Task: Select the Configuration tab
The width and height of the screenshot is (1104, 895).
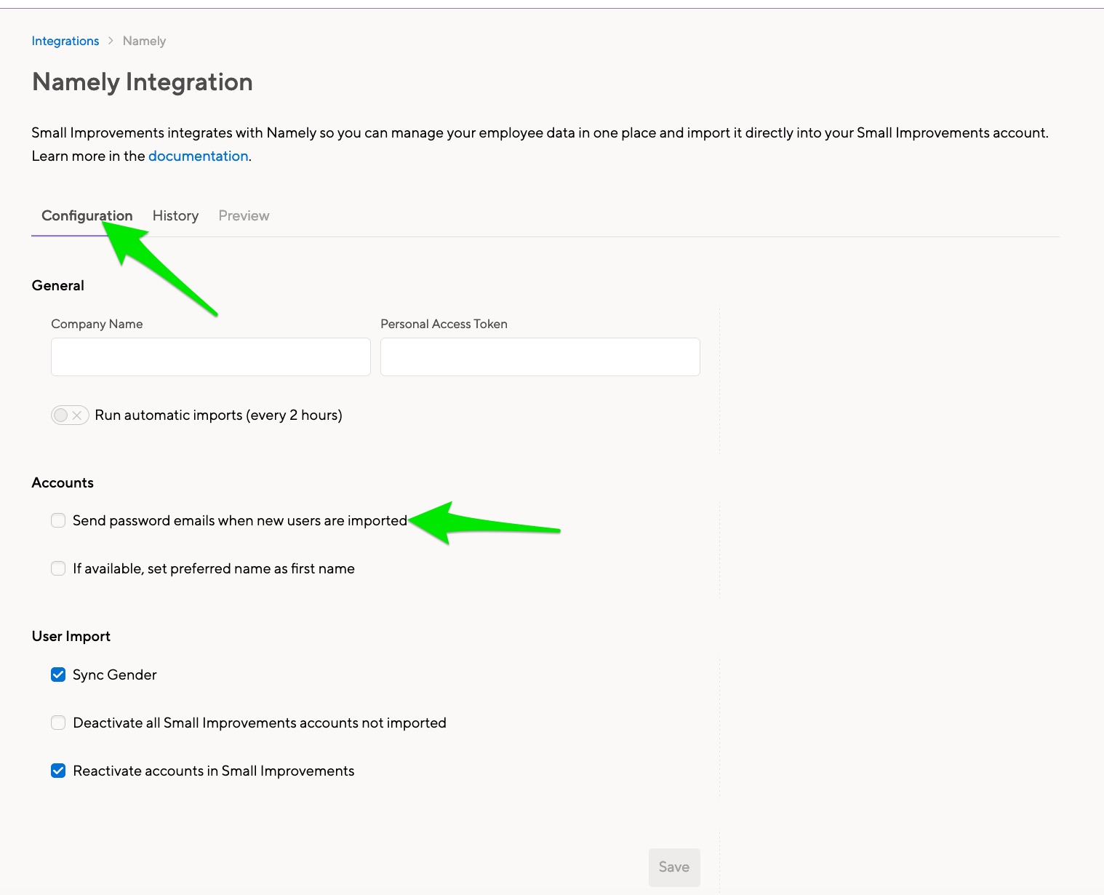Action: (x=87, y=215)
